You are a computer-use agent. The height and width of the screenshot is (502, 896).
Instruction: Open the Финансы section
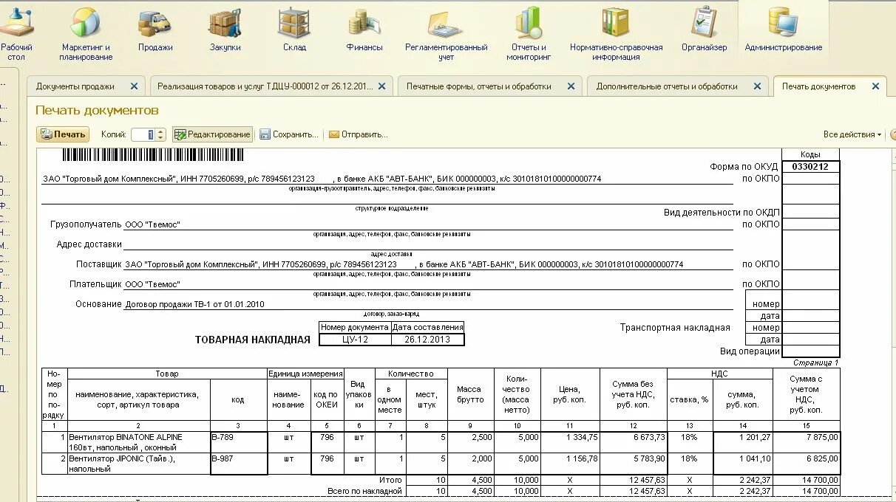[364, 30]
